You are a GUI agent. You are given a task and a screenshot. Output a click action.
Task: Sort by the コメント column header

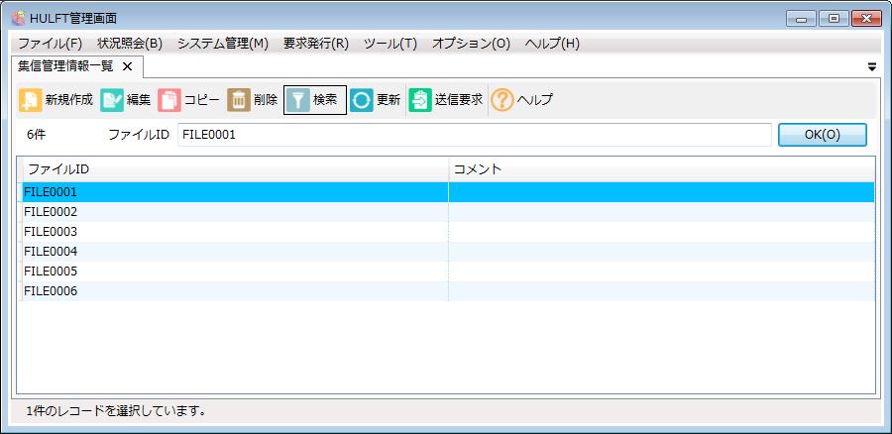[662, 169]
